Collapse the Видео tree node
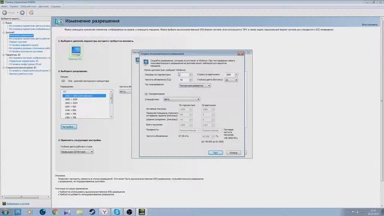Image resolution: width=384 pixels, height=216 pixels. [x=4, y=23]
